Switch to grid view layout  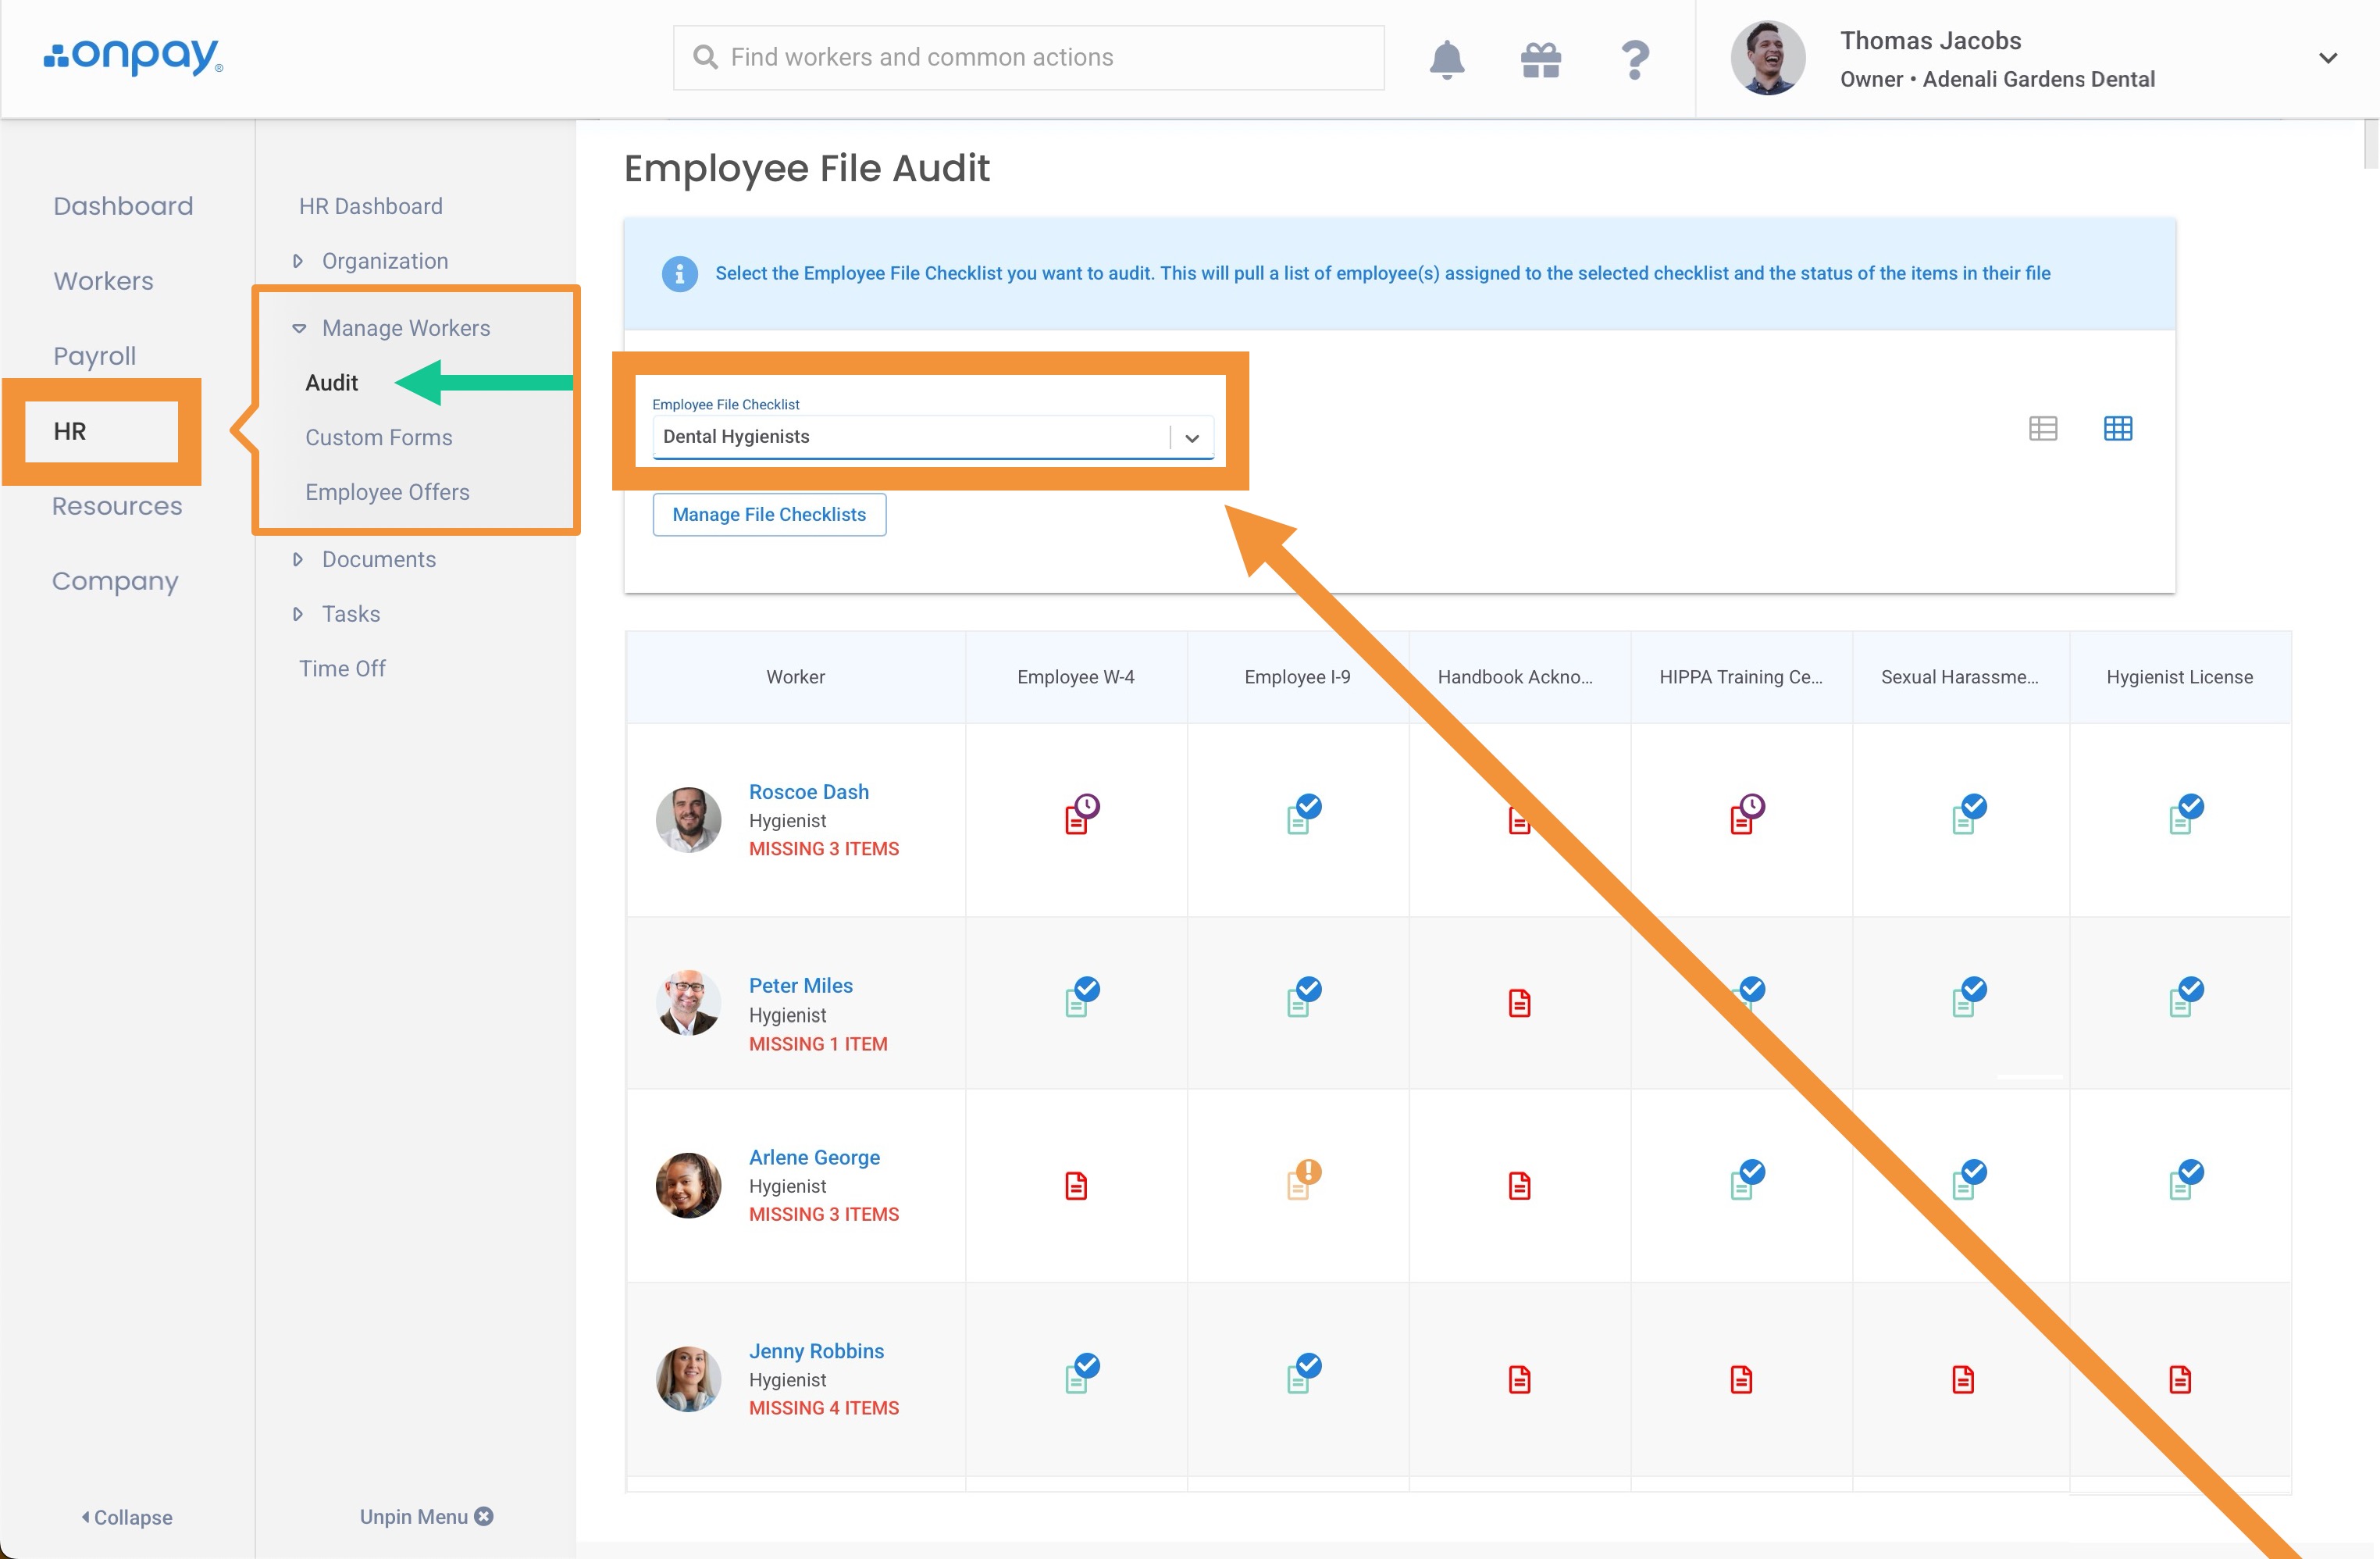[x=2117, y=429]
